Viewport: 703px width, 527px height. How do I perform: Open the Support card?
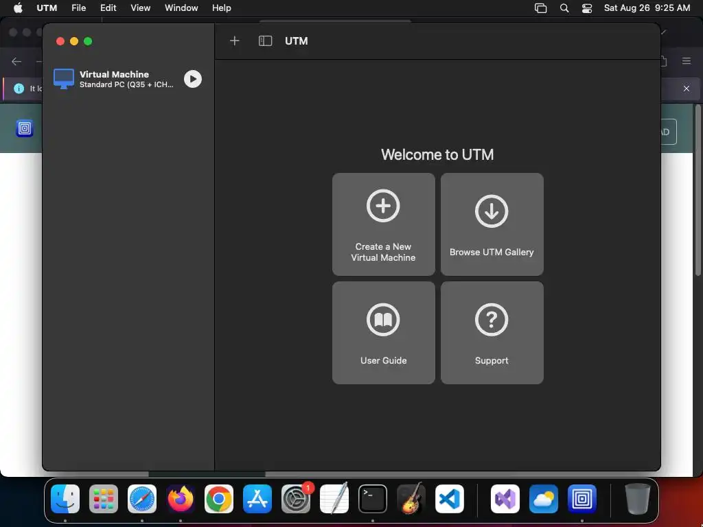492,333
